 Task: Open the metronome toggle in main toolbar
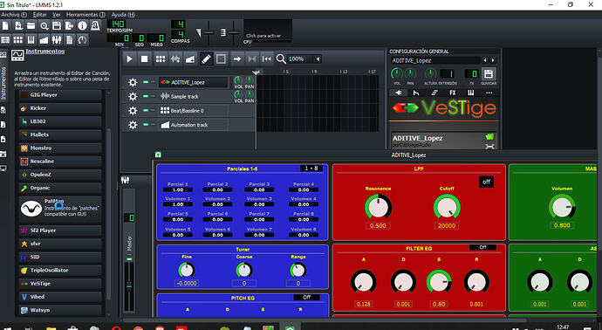pos(95,25)
